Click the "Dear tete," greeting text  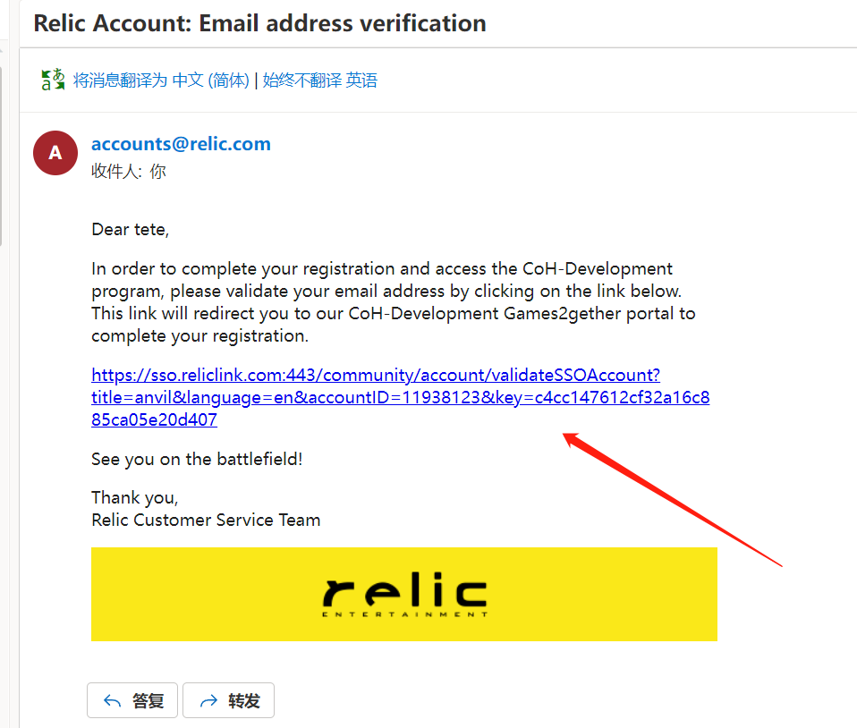tap(130, 230)
